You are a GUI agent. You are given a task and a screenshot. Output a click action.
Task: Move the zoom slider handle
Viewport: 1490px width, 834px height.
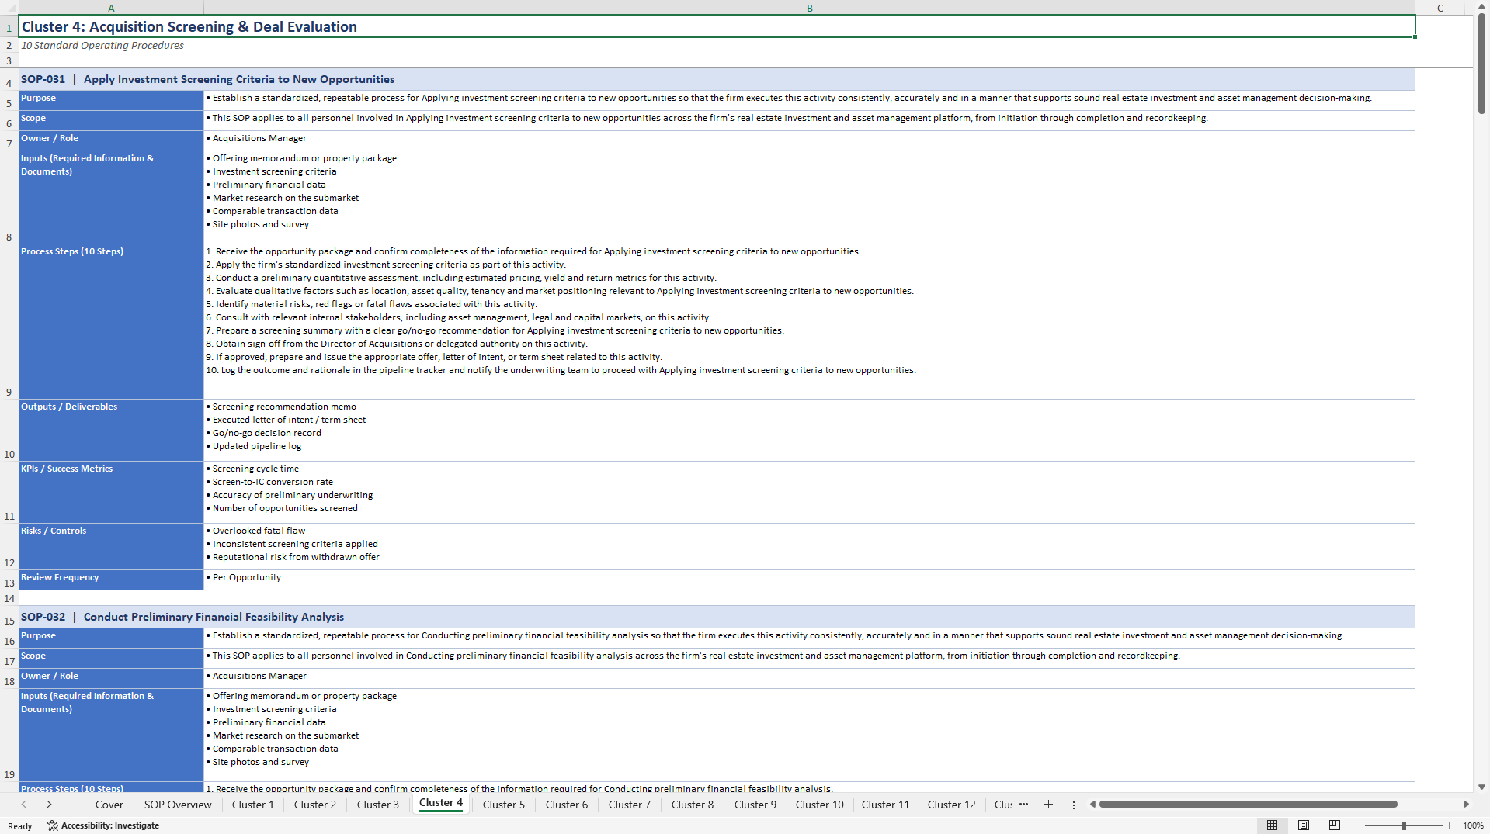[x=1404, y=825]
